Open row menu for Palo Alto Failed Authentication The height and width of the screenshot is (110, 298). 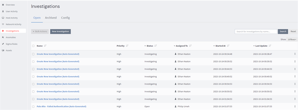coord(295,106)
